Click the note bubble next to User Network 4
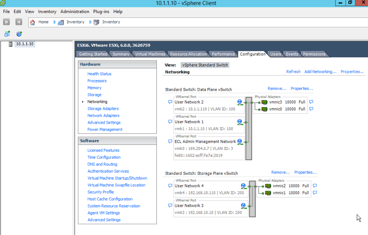 coord(170,186)
